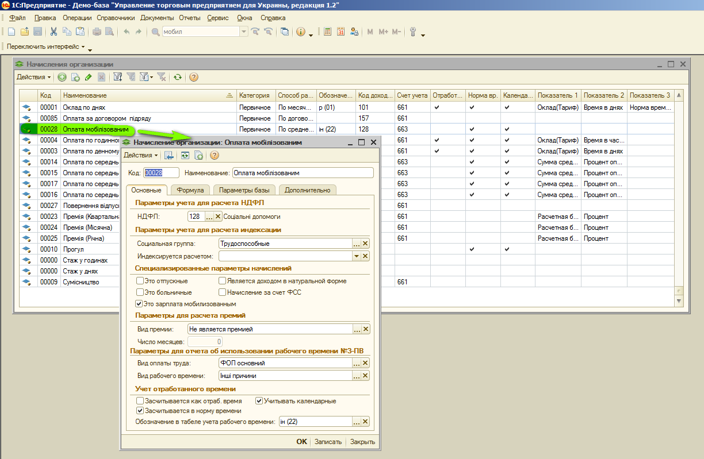Expand the search field dropdown arrow
Viewport: 704px width, 459px height.
(244, 32)
